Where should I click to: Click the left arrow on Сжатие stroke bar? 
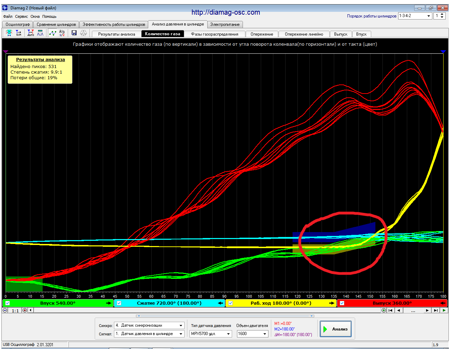[x=221, y=303]
